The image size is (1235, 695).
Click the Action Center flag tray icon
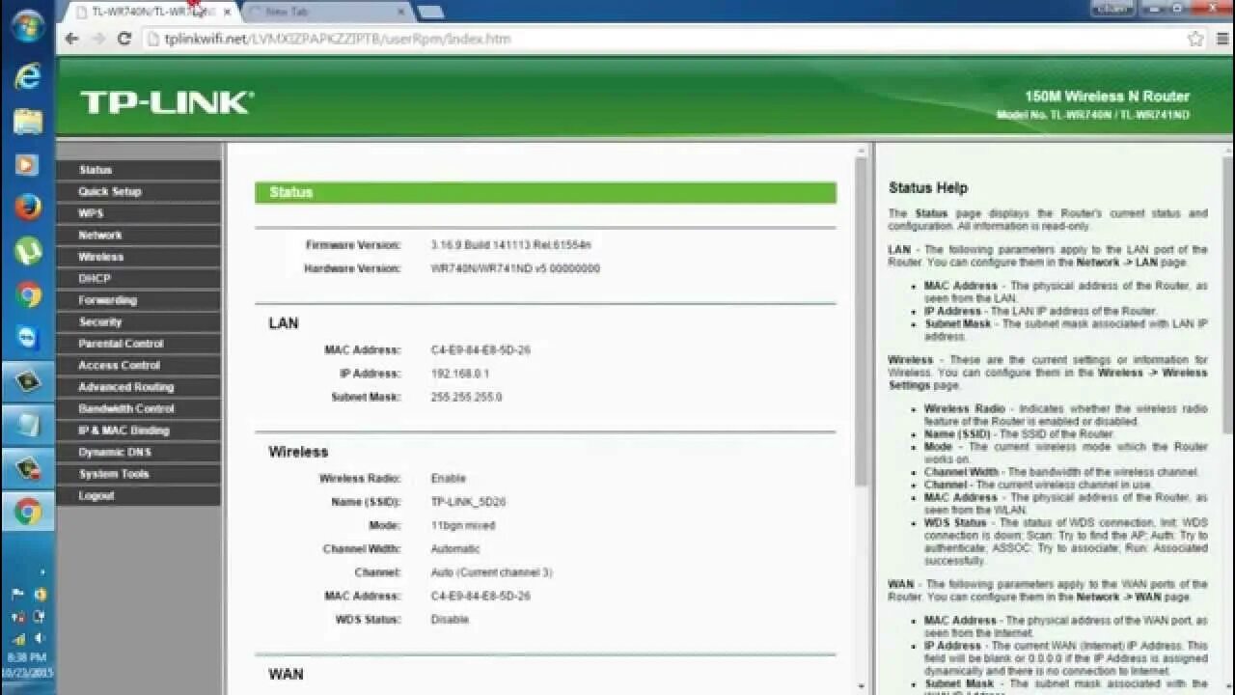point(17,595)
